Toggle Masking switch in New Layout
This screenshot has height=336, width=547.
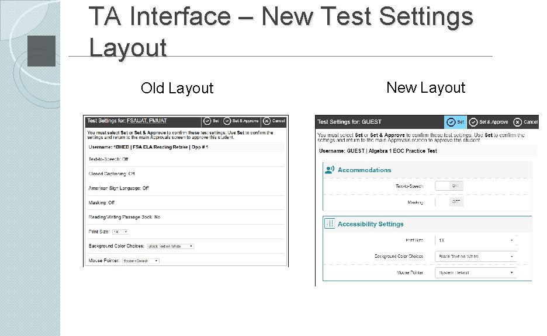tap(449, 202)
